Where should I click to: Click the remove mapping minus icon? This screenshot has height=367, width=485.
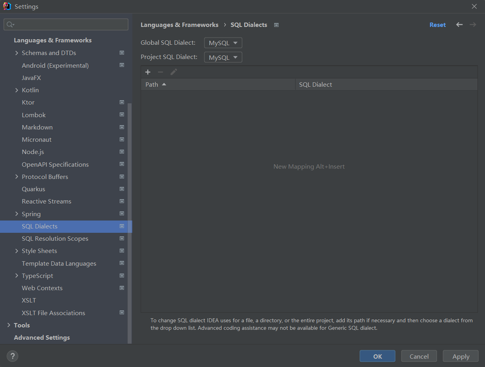click(160, 72)
